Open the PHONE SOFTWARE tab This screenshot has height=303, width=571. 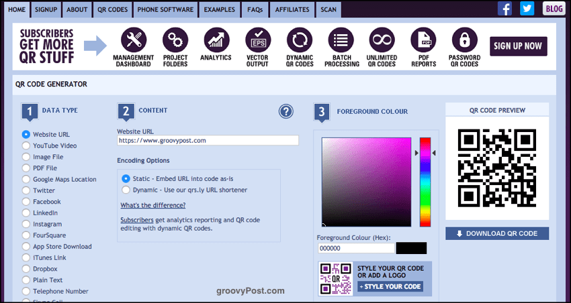165,9
